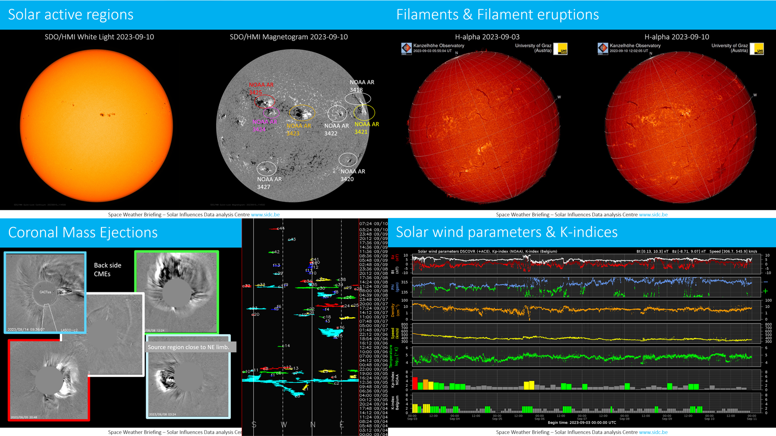Open the www.sidc.be link under Solar wind parameters slide
The width and height of the screenshot is (776, 436).
coord(653,432)
